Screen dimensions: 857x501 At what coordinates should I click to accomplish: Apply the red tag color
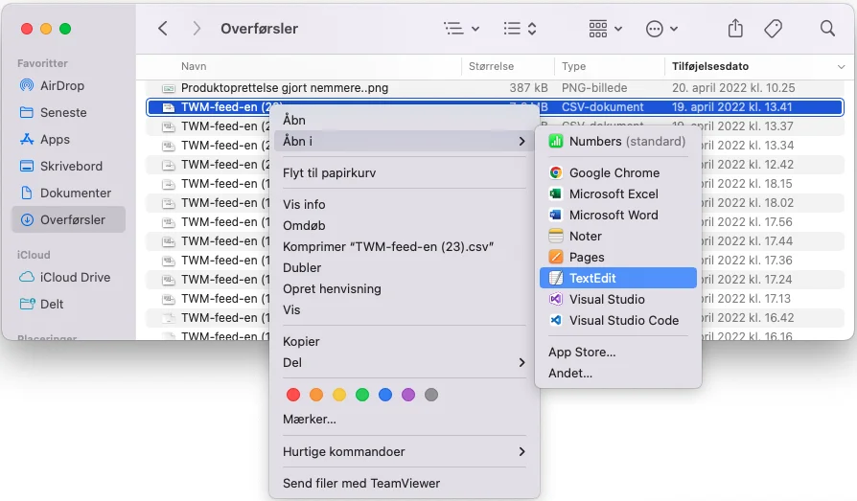pos(293,395)
